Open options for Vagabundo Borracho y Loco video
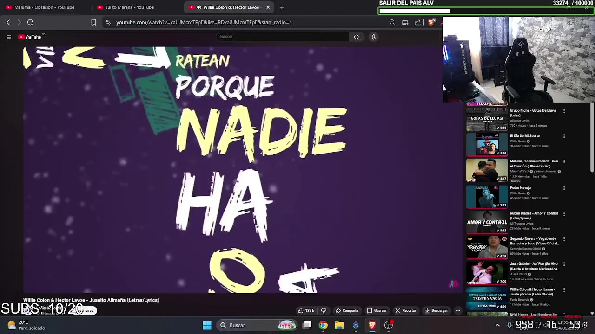This screenshot has width=595, height=334. click(x=564, y=239)
